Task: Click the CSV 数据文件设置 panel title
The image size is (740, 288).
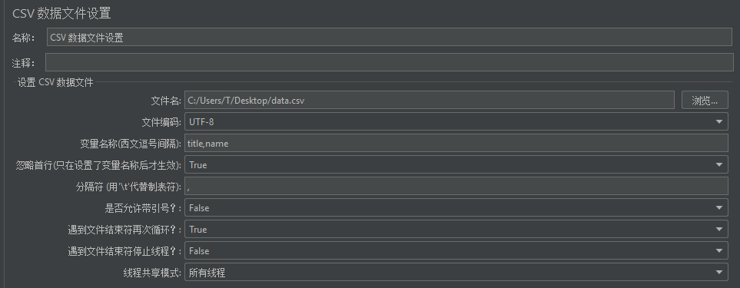Action: point(61,13)
